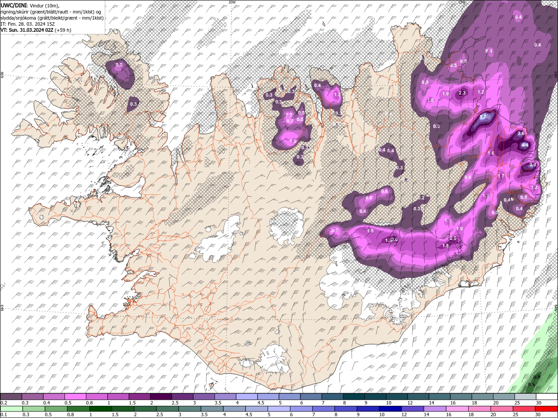Select top-row legend swatch between 0.2 and 0.3
This screenshot has height=418, width=558.
pos(11,397)
